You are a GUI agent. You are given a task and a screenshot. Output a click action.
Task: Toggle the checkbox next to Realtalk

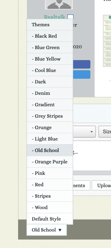pyautogui.click(x=70, y=17)
